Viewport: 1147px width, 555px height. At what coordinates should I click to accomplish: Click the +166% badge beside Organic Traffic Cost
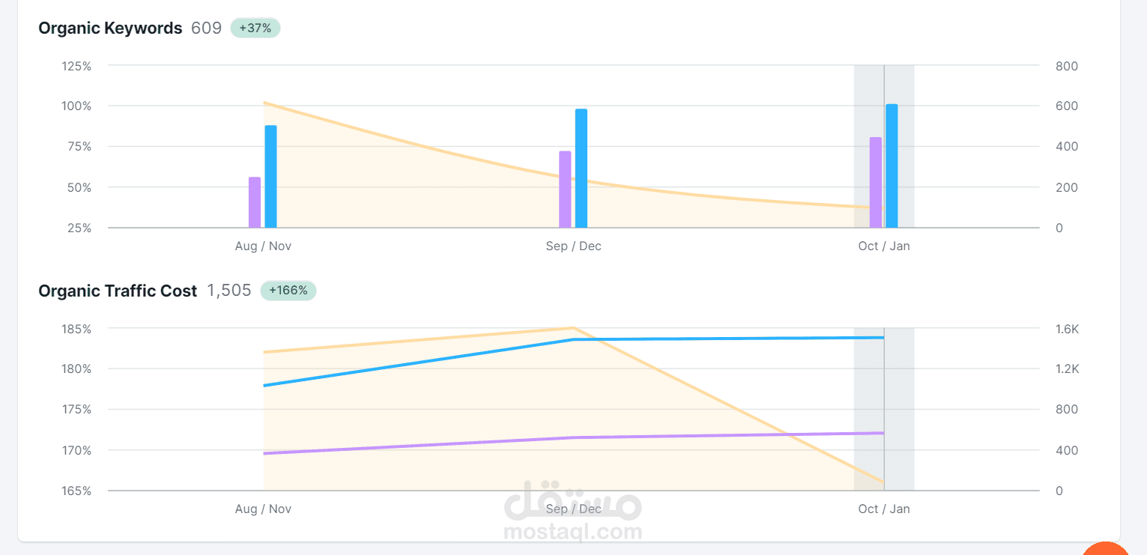pos(288,291)
